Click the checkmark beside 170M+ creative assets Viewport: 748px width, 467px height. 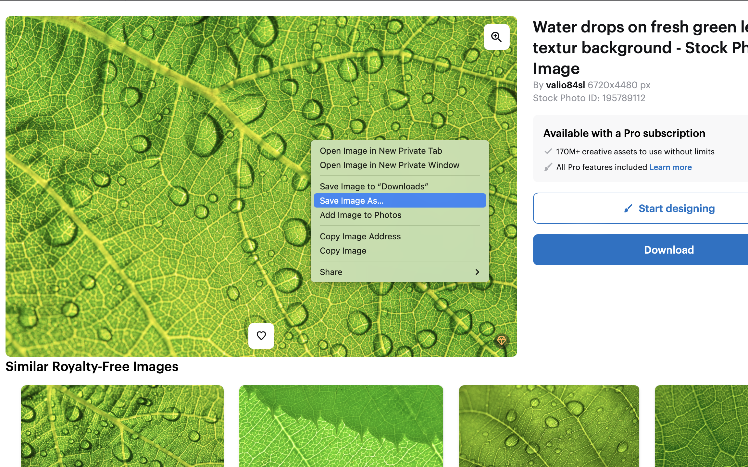(x=548, y=151)
